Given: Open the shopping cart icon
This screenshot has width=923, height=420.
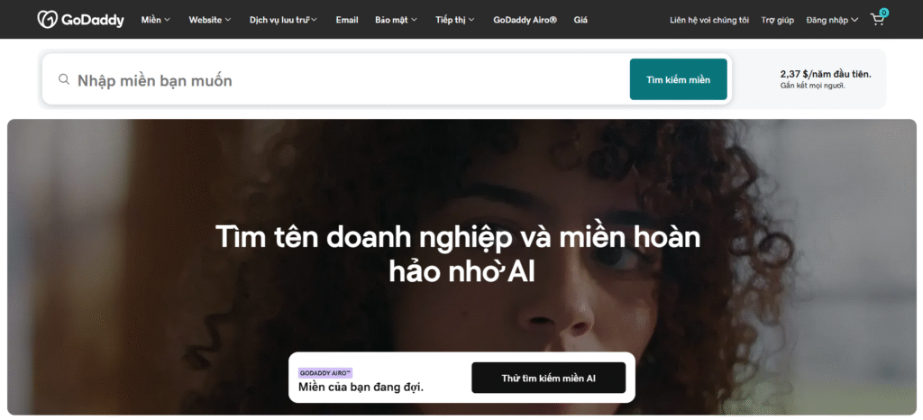Looking at the screenshot, I should [x=877, y=19].
